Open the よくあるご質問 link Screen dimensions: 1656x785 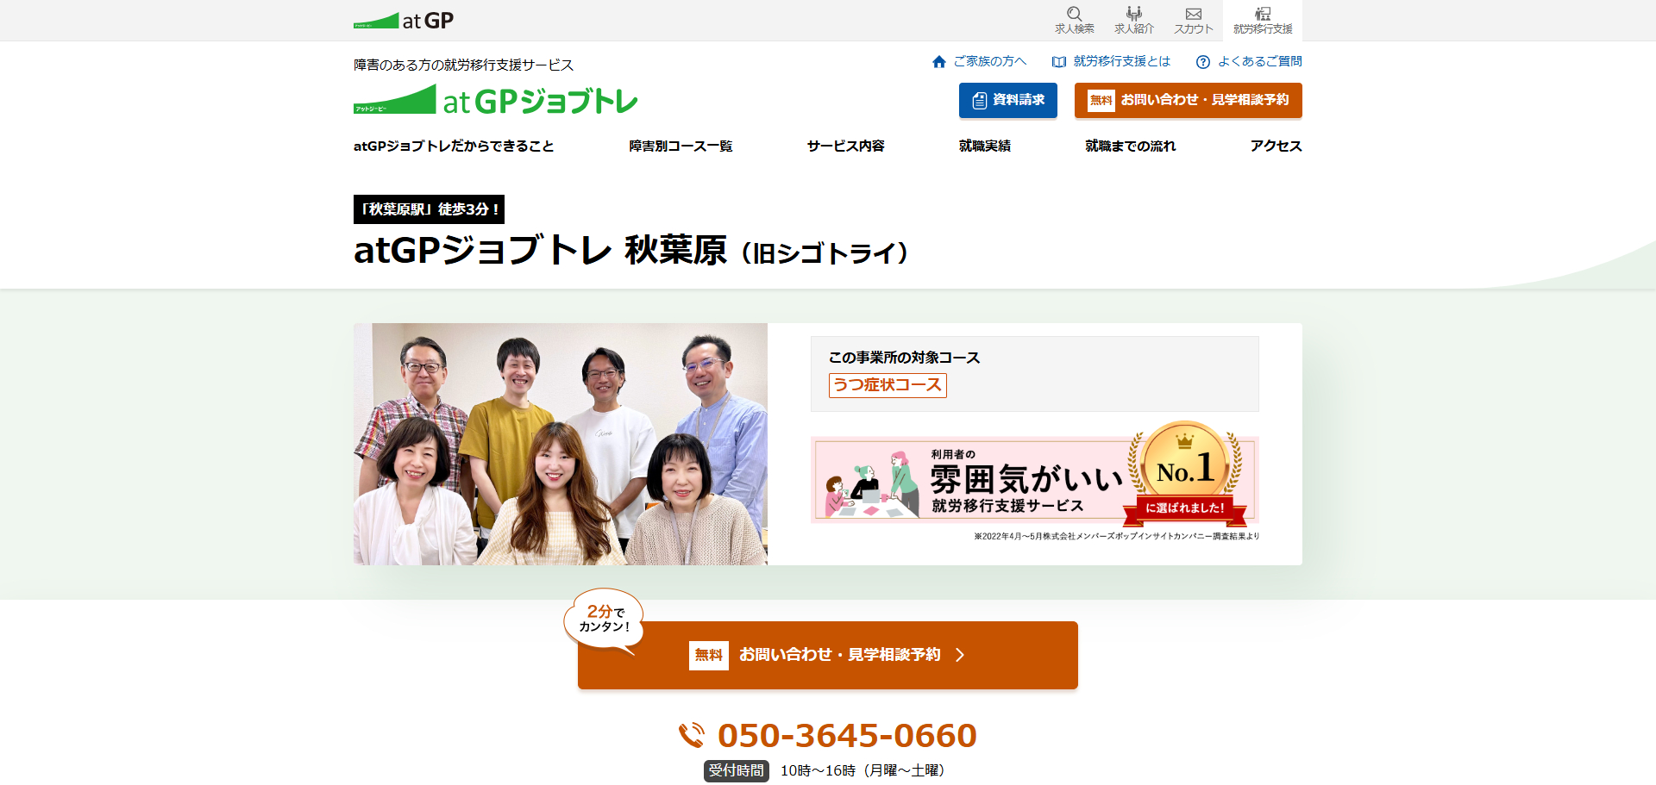(1259, 61)
